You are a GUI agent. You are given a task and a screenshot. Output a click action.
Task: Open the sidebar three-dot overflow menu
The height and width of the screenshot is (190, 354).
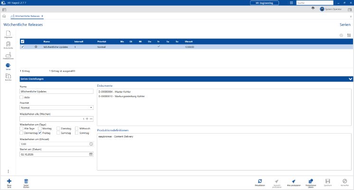(9, 172)
